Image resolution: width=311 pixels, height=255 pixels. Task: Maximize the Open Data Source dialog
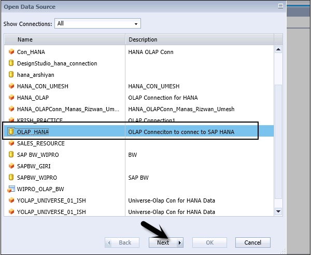280,7
